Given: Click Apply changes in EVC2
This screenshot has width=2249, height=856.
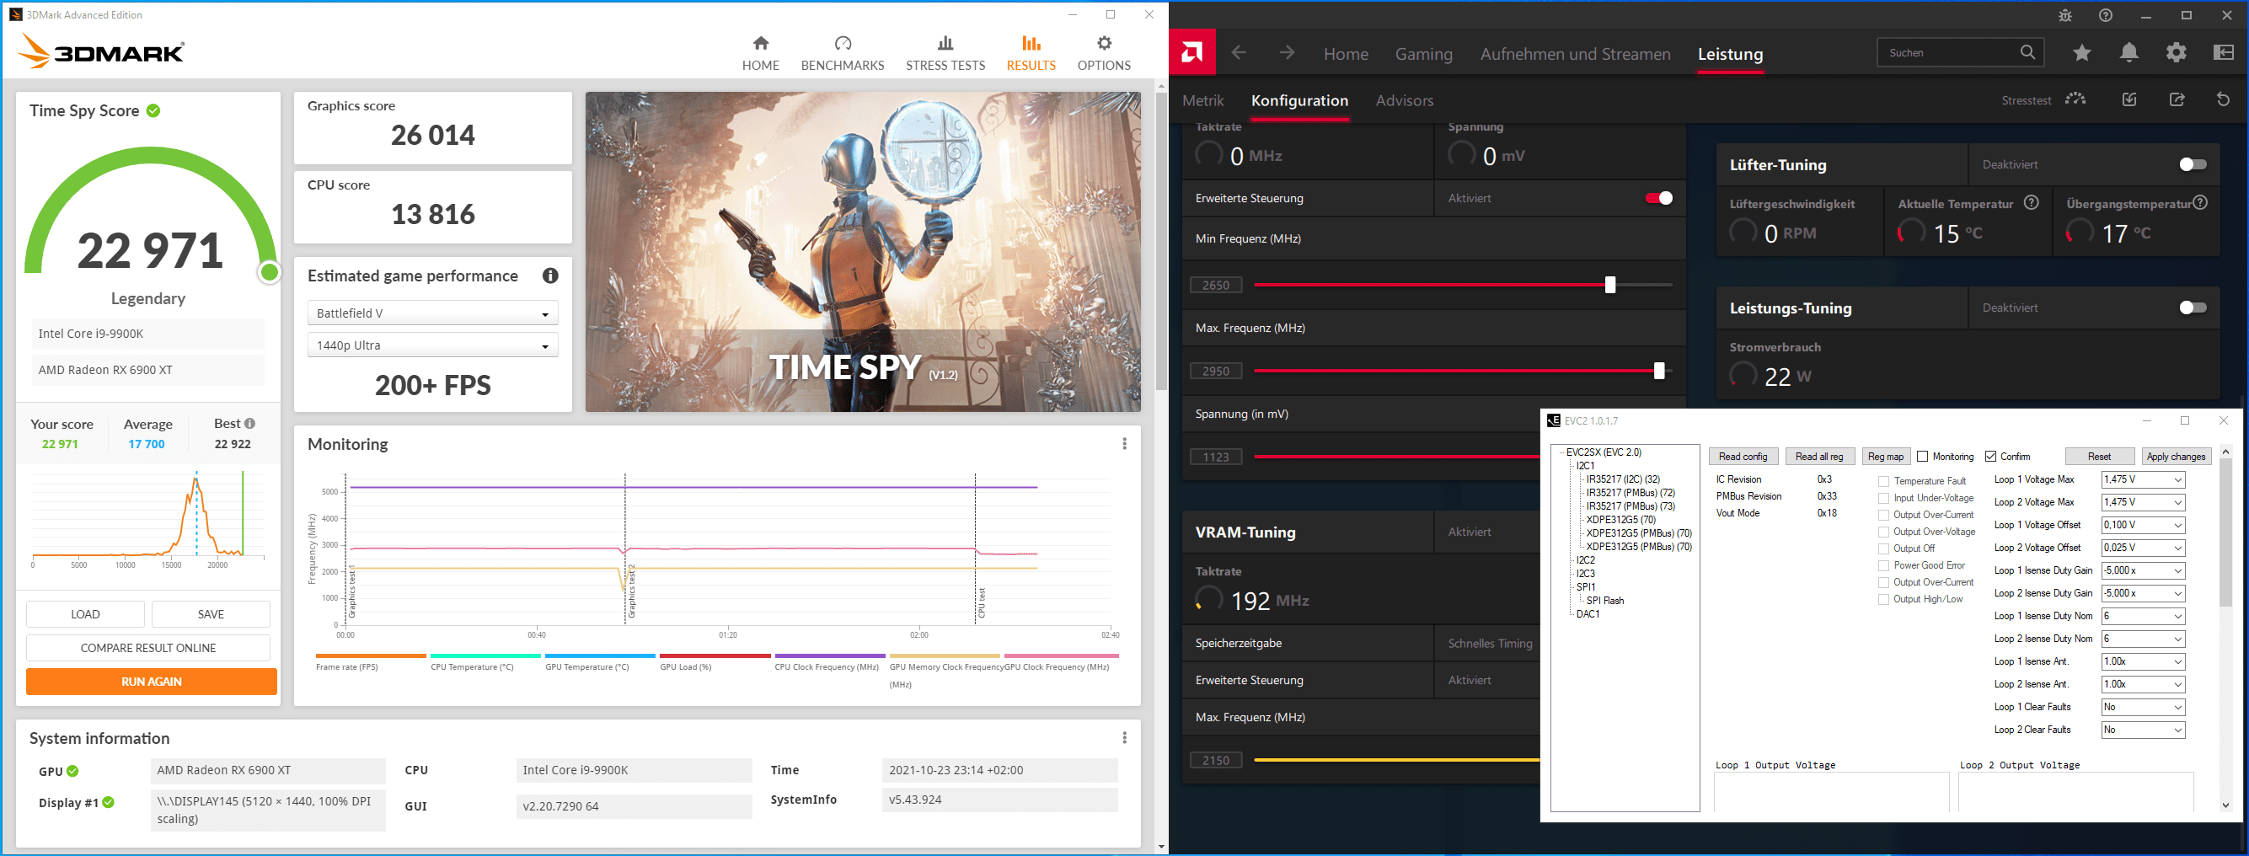Looking at the screenshot, I should click(x=2176, y=457).
